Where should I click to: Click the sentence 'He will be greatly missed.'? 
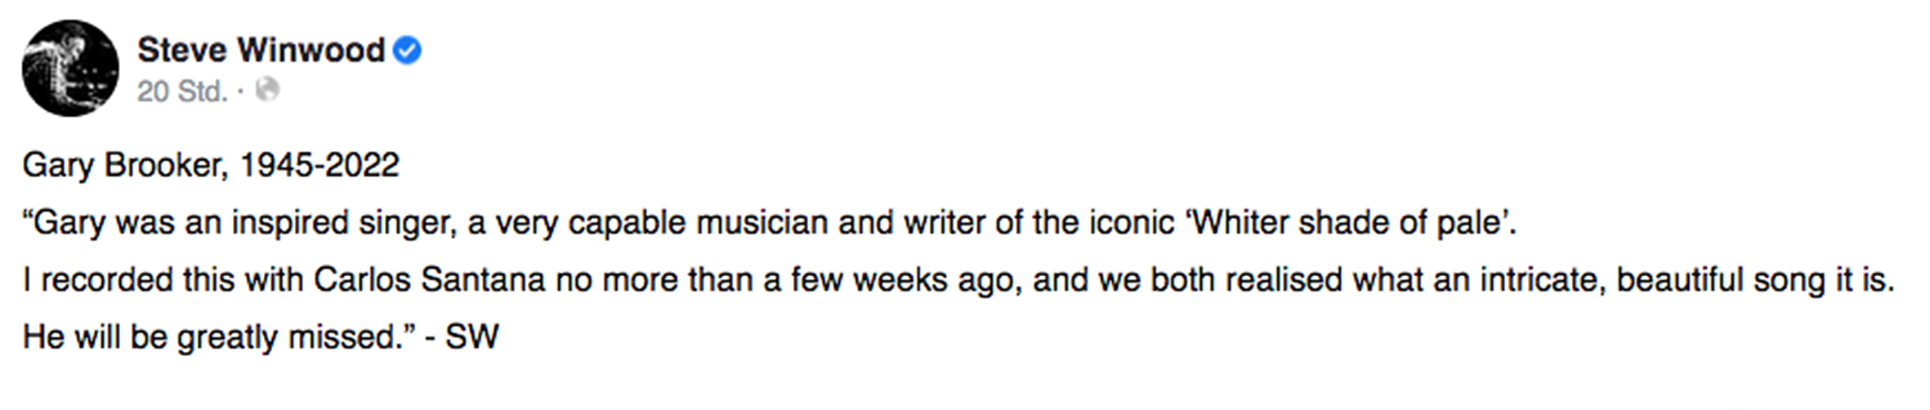coord(214,338)
